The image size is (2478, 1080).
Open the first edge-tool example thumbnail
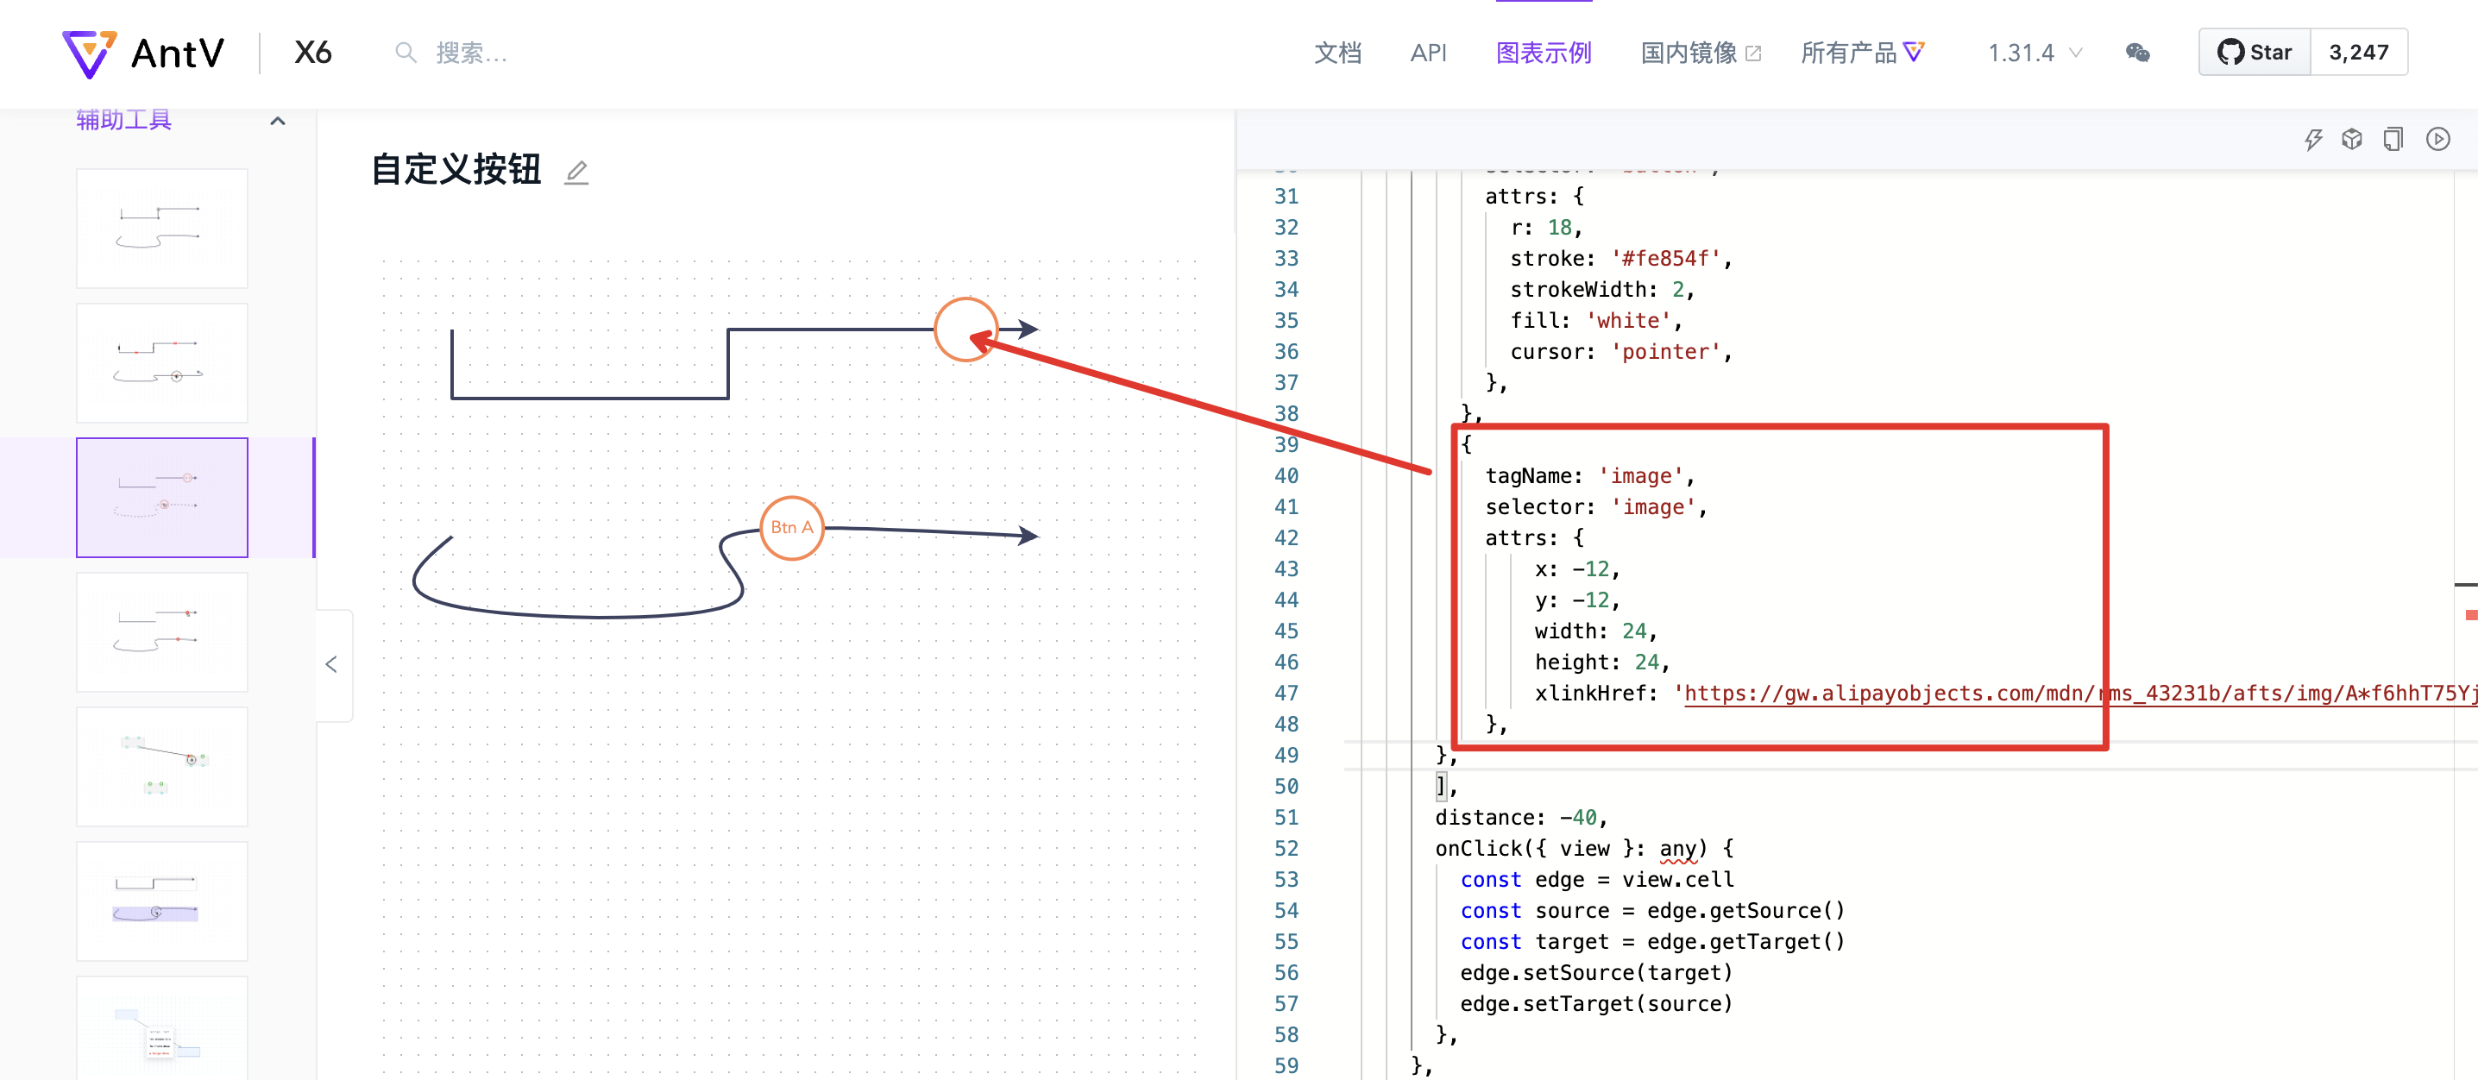click(161, 229)
